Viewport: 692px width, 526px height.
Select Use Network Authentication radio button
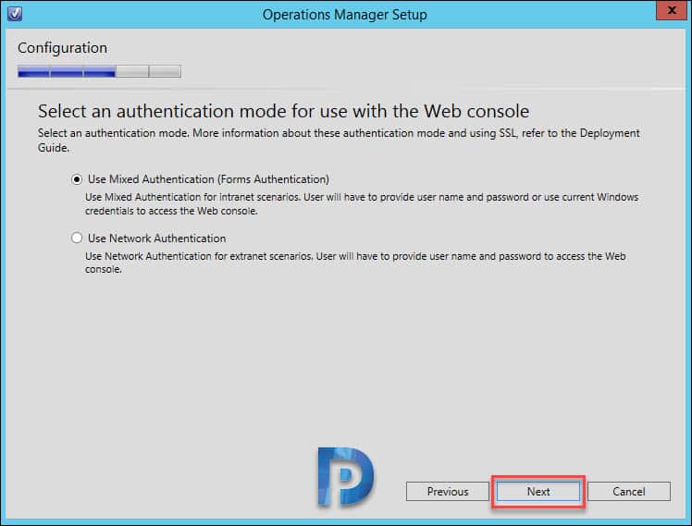point(77,239)
